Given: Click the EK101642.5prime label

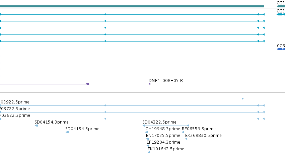Looking at the screenshot, I should [x=166, y=149].
